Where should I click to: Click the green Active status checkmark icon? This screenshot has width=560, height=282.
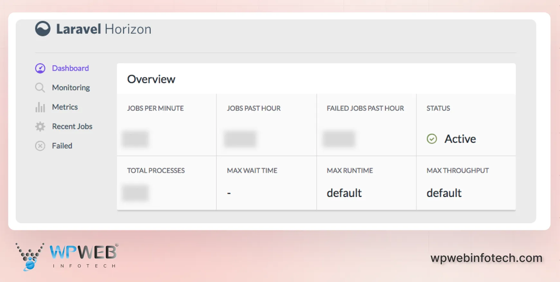click(x=432, y=139)
